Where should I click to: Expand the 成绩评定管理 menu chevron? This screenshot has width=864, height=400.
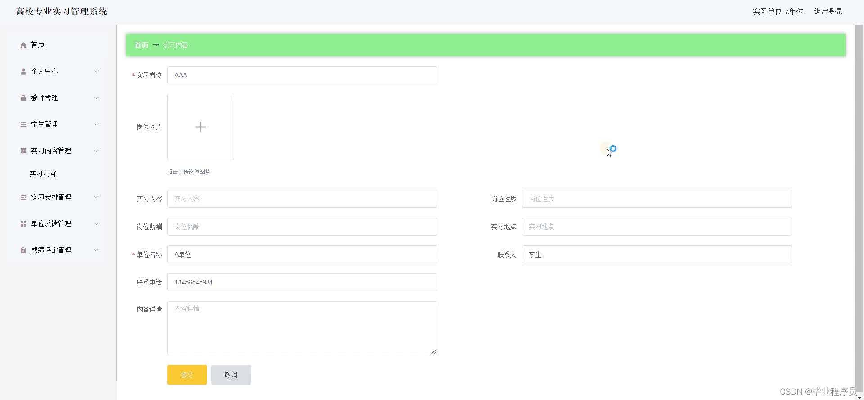click(x=96, y=250)
